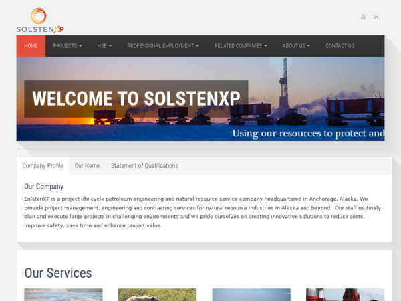The height and width of the screenshot is (301, 401).
Task: Expand the About Us dropdown
Action: coord(296,46)
